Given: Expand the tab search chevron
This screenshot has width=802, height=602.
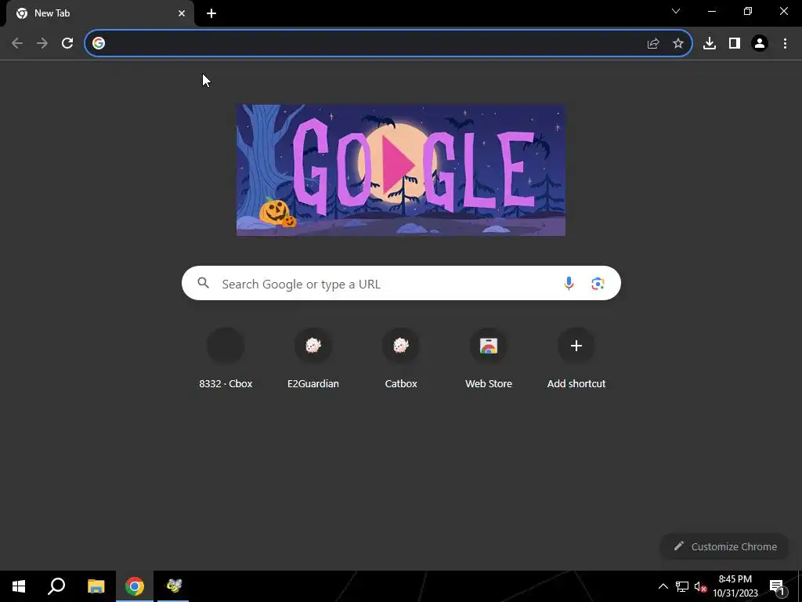Looking at the screenshot, I should (676, 11).
